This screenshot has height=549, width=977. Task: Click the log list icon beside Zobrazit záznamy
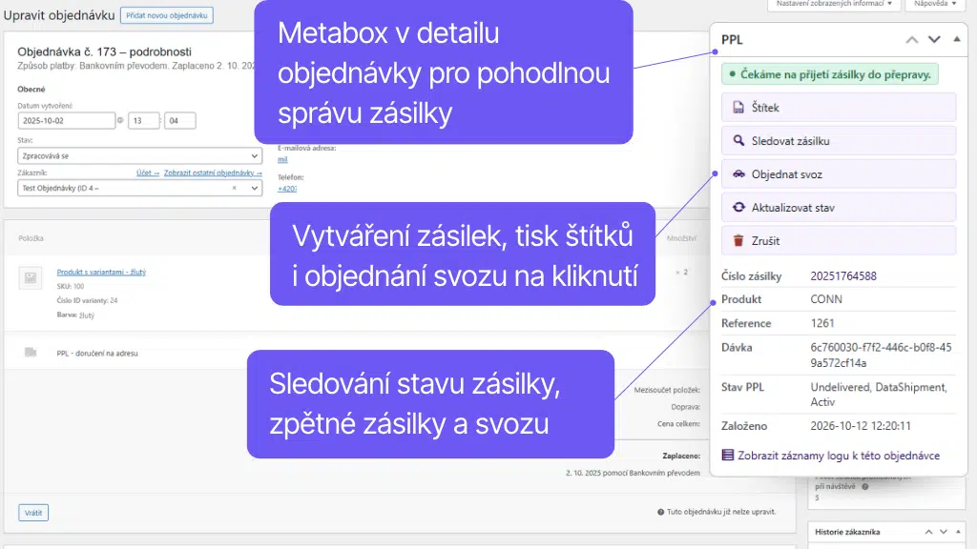click(x=727, y=455)
